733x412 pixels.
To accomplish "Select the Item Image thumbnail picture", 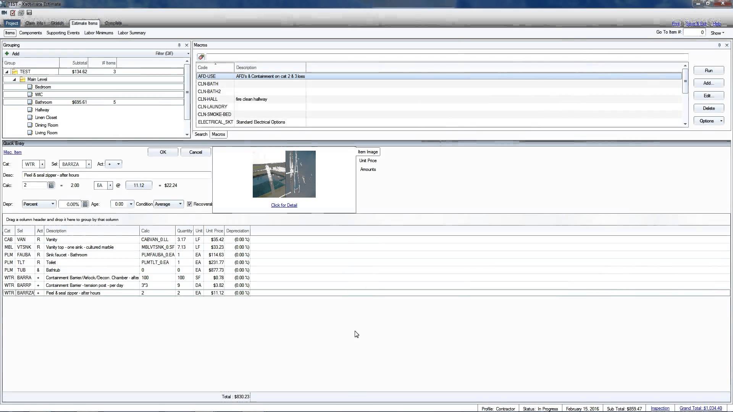I will tap(284, 174).
